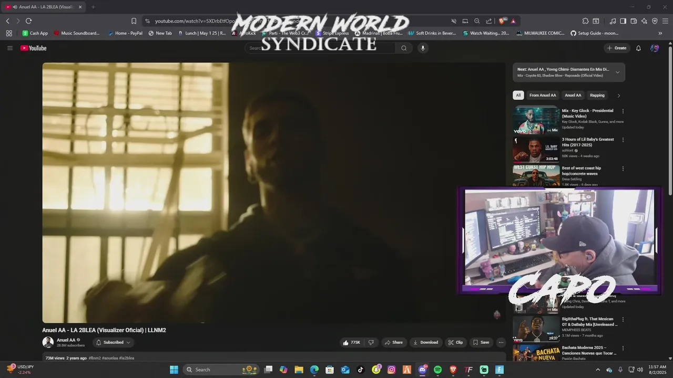Click the #llnm2 hashtag

pyautogui.click(x=95, y=358)
